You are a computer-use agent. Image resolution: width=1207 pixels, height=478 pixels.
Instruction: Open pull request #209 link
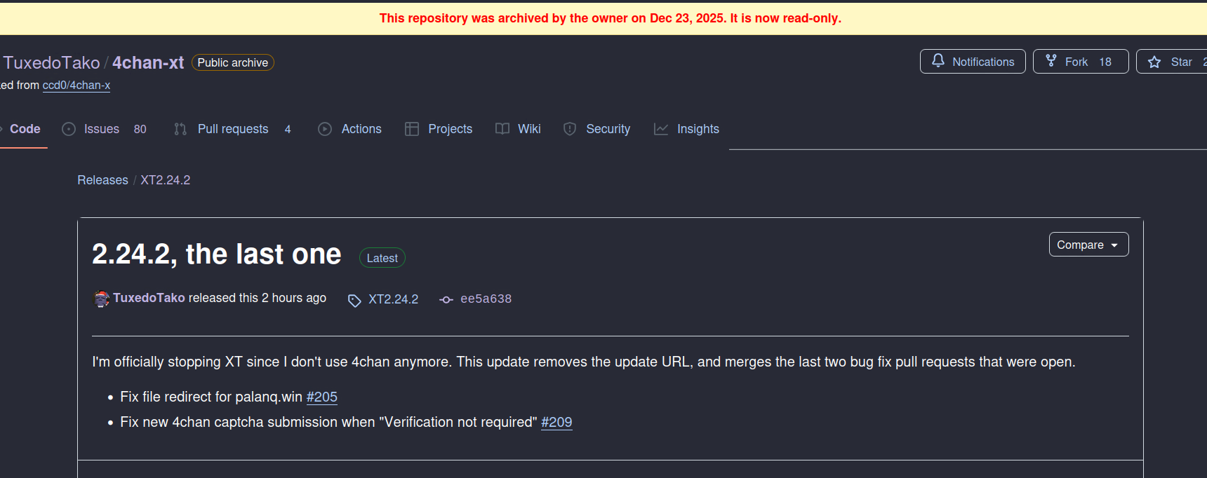[556, 422]
